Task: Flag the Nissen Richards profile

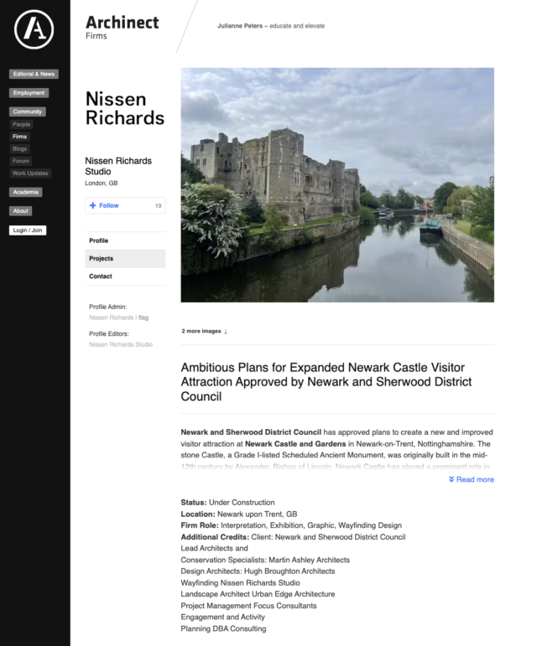Action: tap(143, 318)
